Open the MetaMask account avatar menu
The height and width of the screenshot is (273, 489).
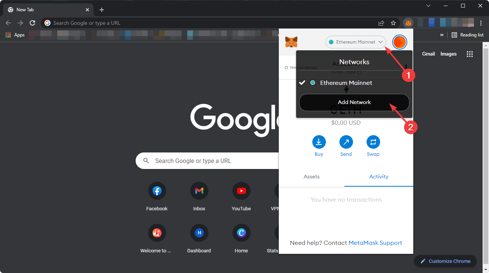[x=399, y=42]
